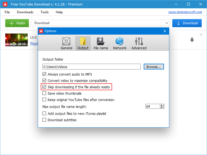The width and height of the screenshot is (207, 155).
Task: Open the Help menu
Action: [x=59, y=12]
